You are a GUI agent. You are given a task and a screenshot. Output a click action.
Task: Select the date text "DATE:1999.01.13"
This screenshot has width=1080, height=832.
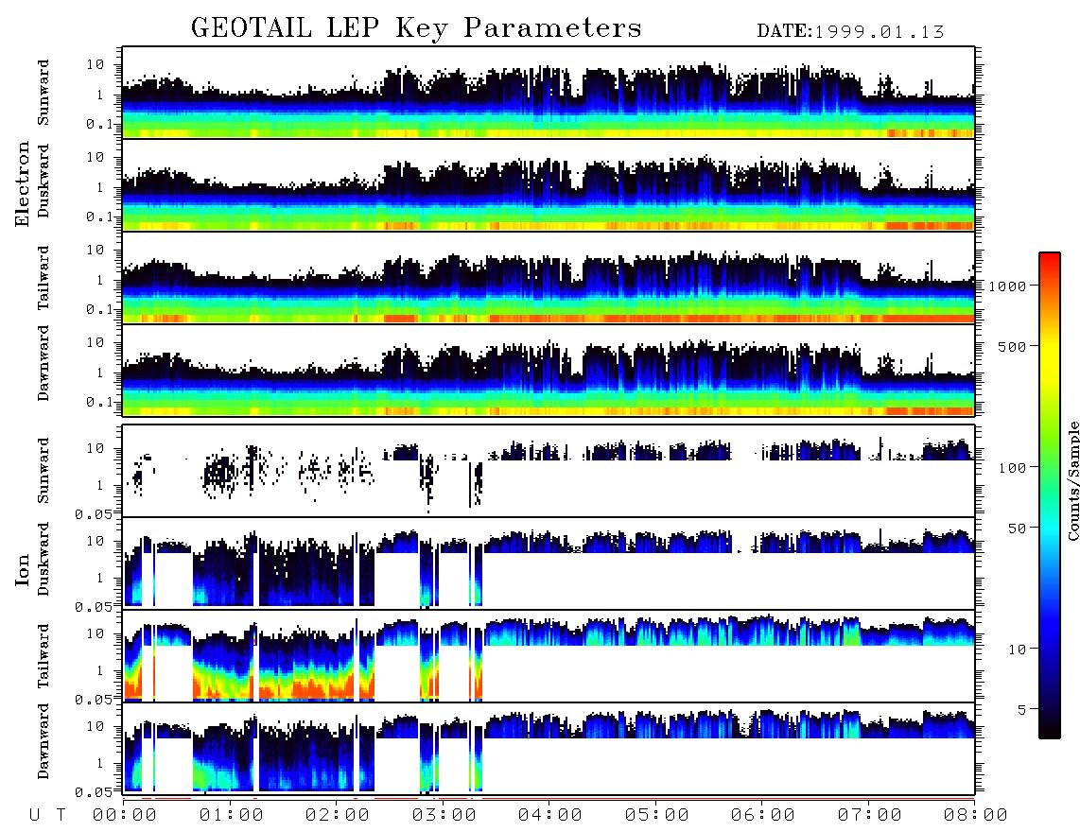850,31
